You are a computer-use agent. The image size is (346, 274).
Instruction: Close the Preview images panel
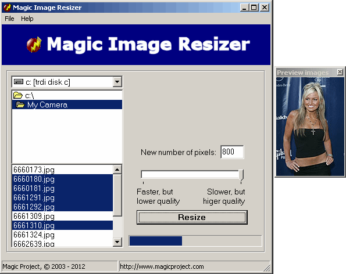[340, 72]
